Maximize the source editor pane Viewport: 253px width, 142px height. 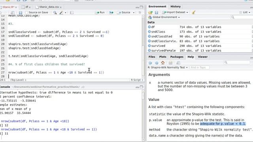[142, 7]
